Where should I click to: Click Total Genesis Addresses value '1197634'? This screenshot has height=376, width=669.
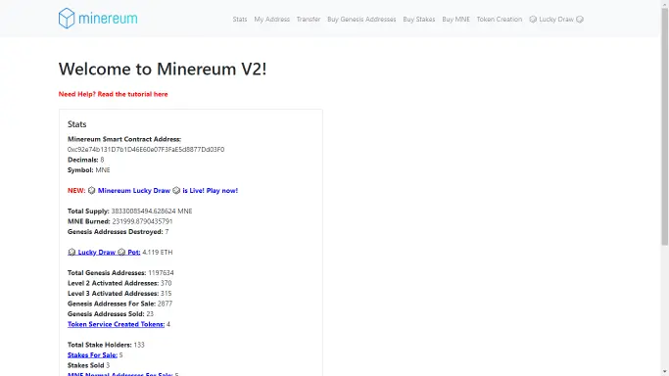point(161,272)
